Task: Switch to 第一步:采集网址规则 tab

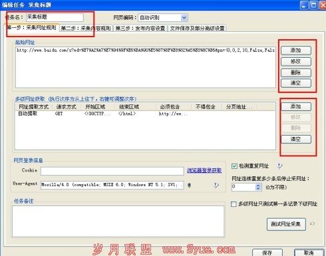Action: click(x=32, y=28)
